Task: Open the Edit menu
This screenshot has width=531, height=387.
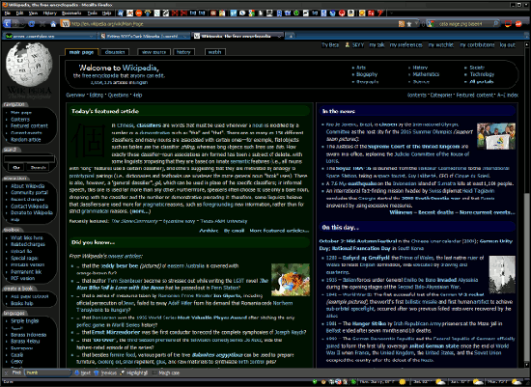Action: [19, 14]
